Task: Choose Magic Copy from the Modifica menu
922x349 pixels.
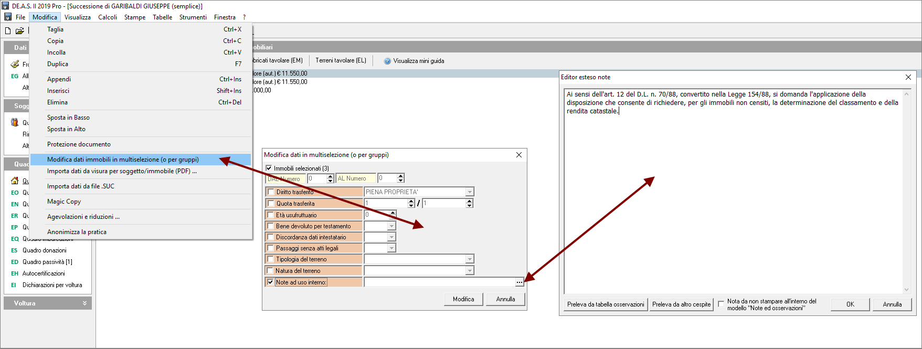Action: 64,202
